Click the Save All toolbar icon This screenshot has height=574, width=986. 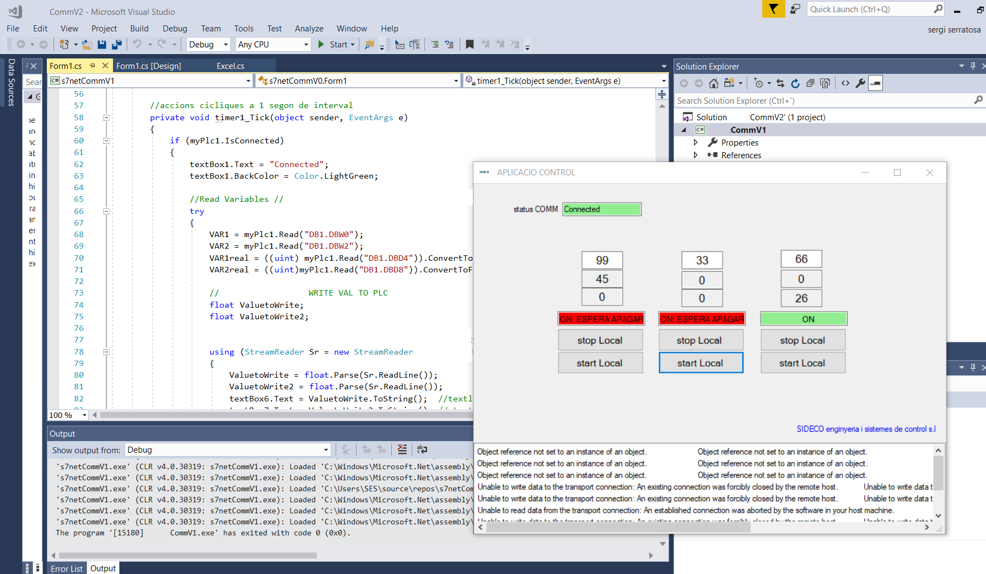(x=117, y=45)
